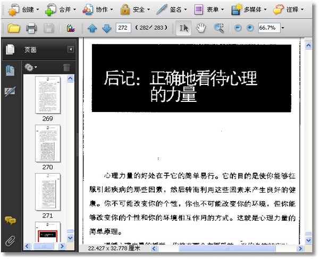Collapse the 页面 panel with arrow button
This screenshot has width=319, height=259.
70,50
